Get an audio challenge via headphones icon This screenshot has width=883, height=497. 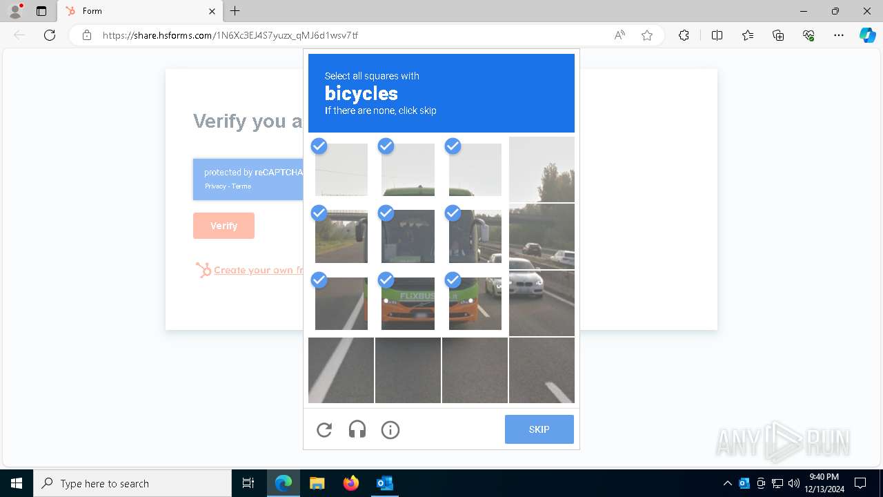click(x=357, y=430)
